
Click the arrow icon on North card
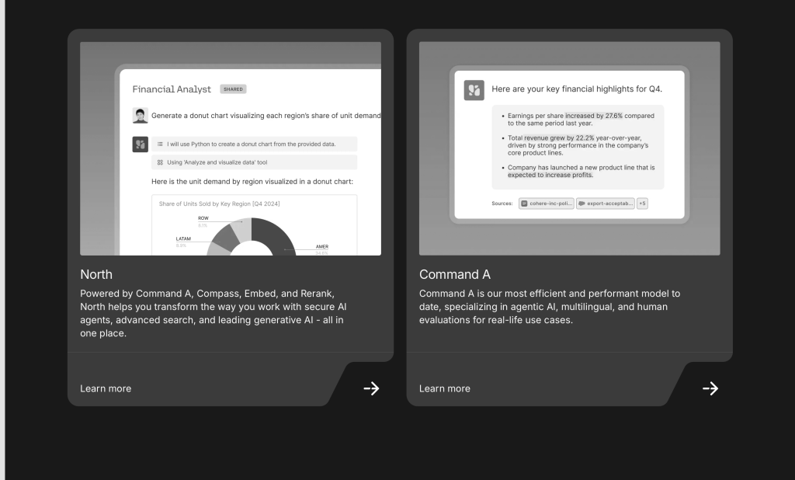coord(372,388)
